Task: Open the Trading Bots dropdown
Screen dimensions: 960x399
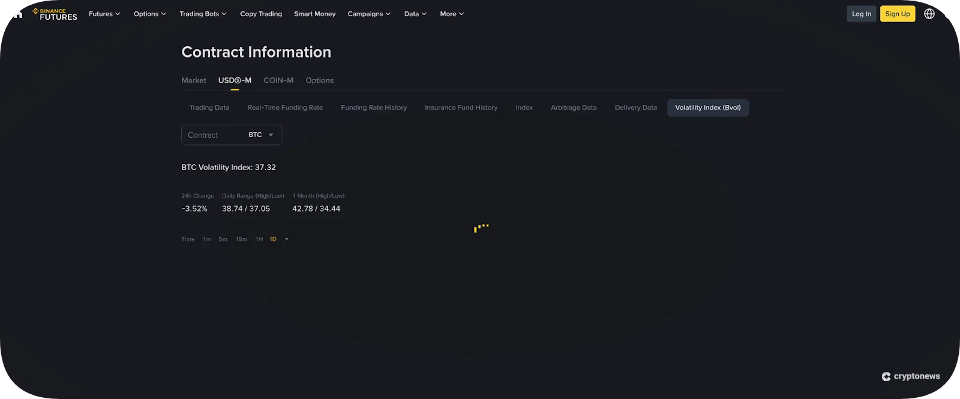Action: pos(203,14)
